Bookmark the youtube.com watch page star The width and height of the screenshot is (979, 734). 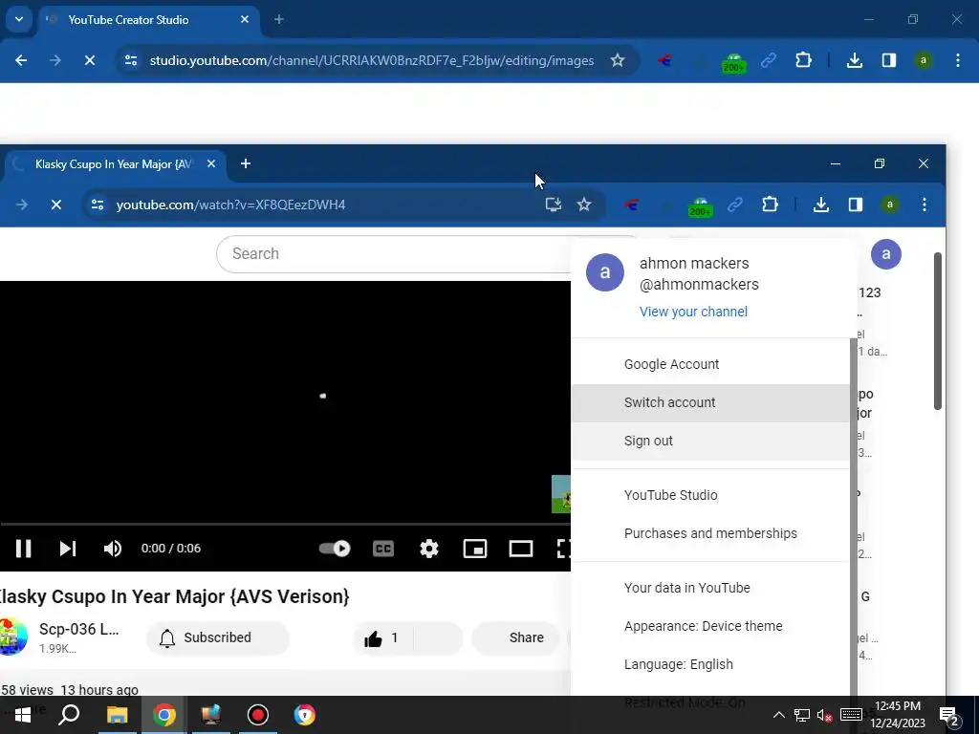[x=584, y=205]
